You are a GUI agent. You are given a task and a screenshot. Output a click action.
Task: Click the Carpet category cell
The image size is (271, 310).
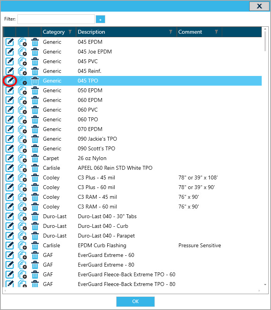[x=51, y=158]
